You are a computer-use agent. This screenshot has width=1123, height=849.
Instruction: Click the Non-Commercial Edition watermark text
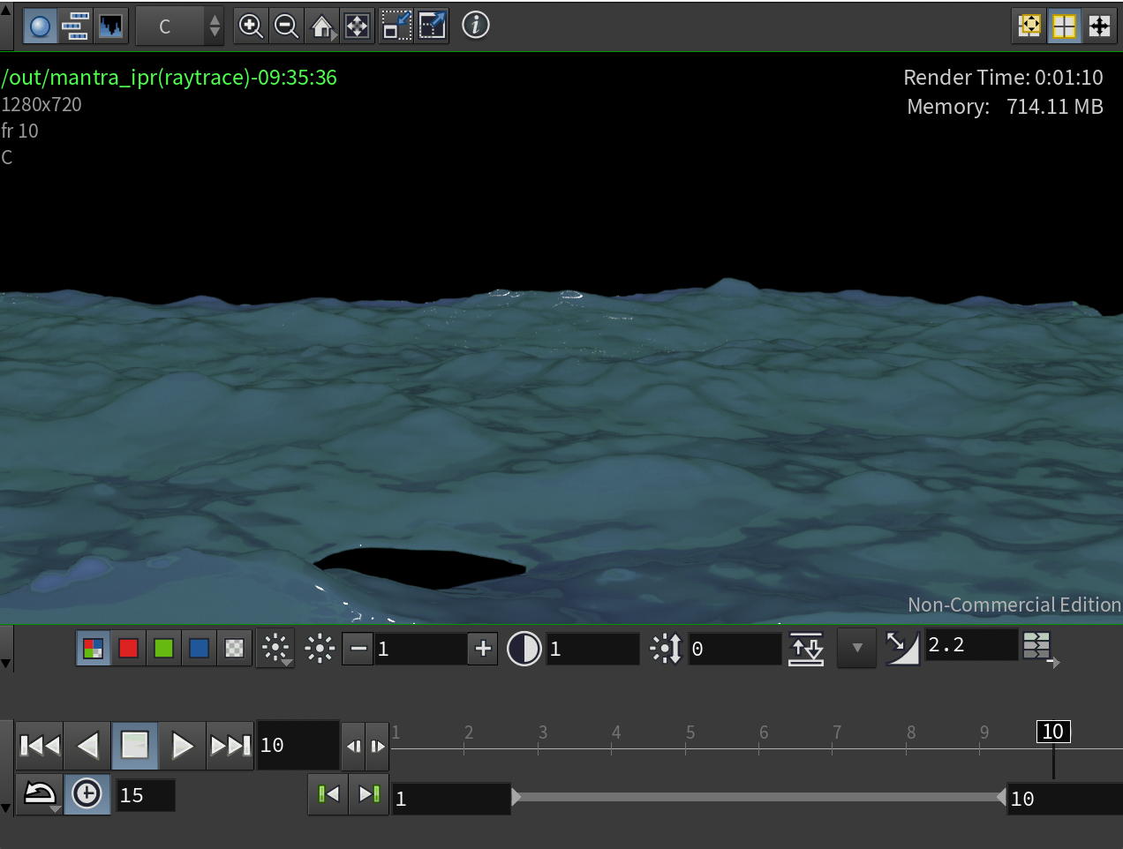point(1014,605)
